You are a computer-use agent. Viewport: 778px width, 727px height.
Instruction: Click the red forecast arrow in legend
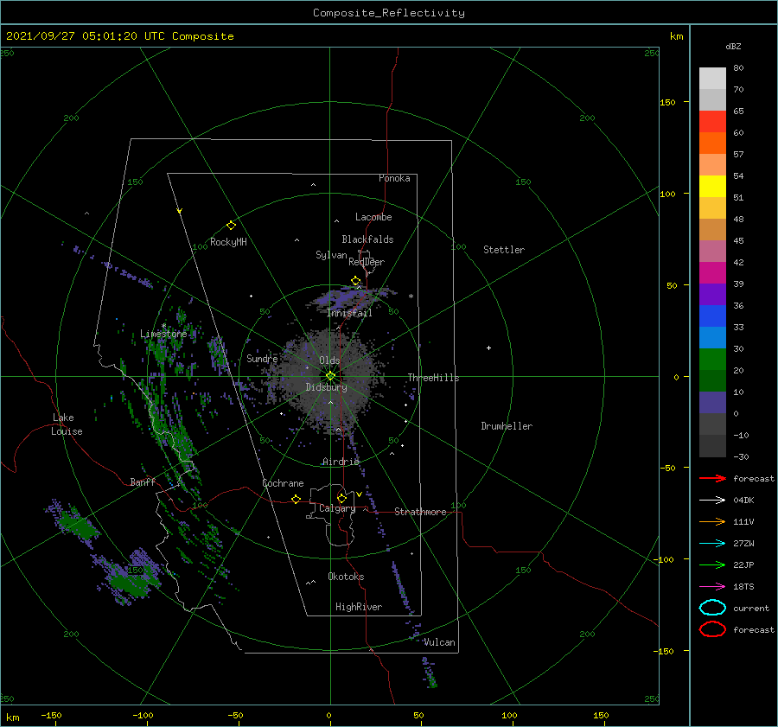click(712, 478)
